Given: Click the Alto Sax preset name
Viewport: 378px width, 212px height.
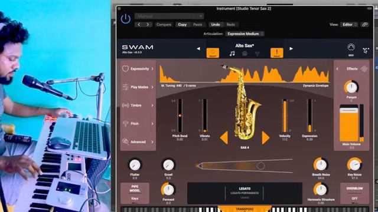Looking at the screenshot, I should point(245,45).
